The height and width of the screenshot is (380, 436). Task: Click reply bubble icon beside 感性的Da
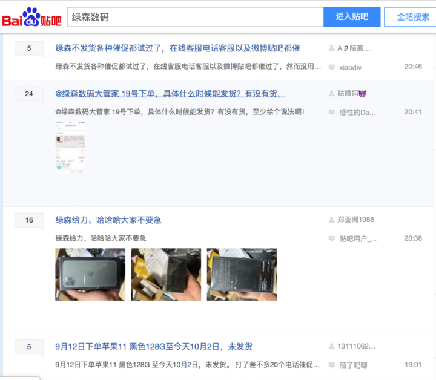331,112
